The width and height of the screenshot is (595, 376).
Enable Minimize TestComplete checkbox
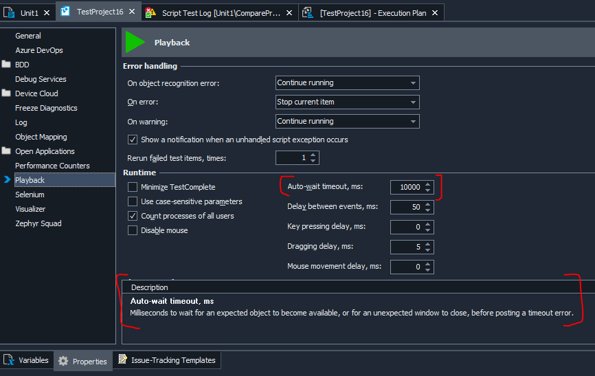[x=133, y=187]
